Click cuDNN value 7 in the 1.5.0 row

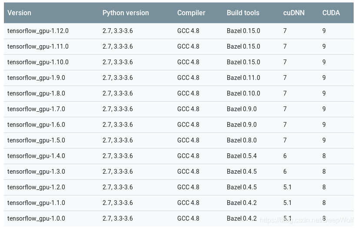pyautogui.click(x=285, y=140)
